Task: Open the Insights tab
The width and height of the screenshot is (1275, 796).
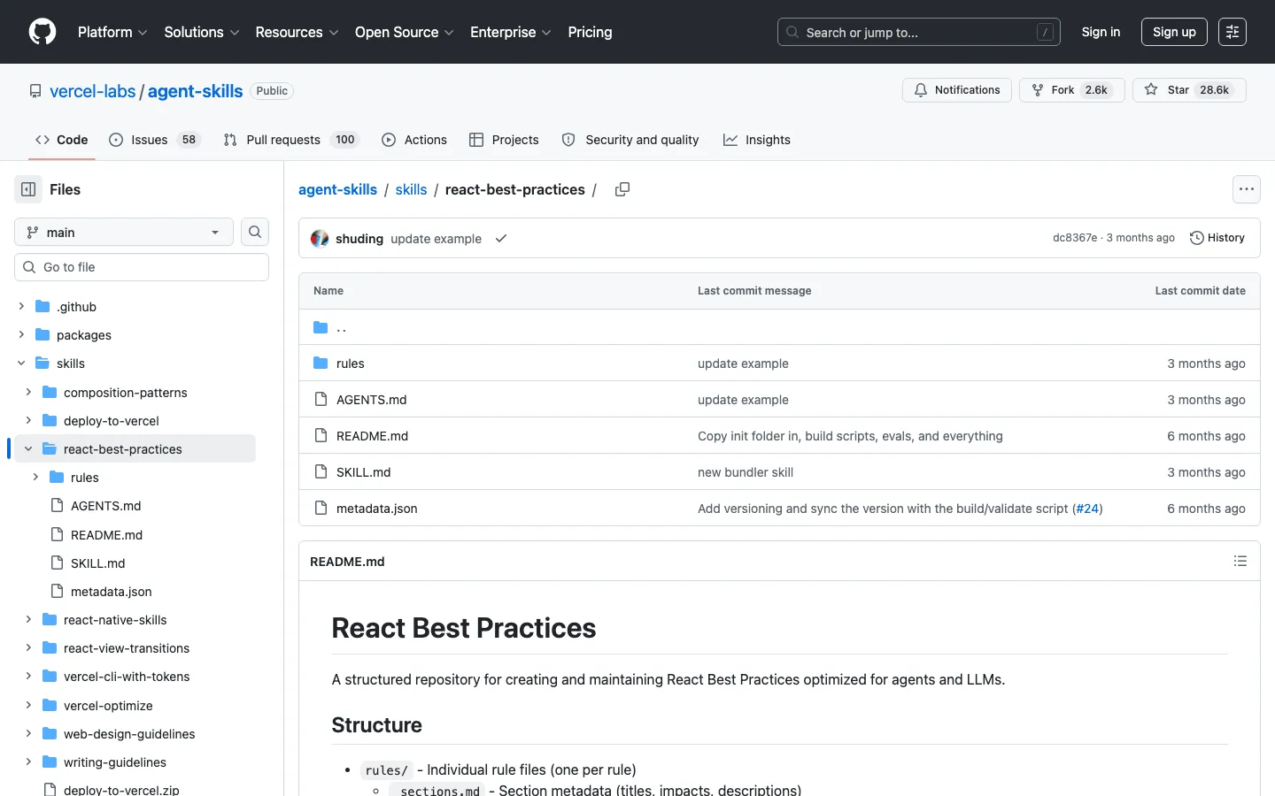Action: pyautogui.click(x=757, y=140)
